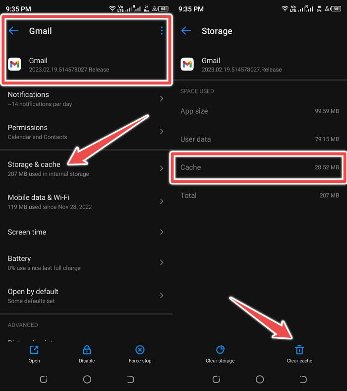This screenshot has width=347, height=391.
Task: Tap the Storage screen title
Action: [x=217, y=31]
